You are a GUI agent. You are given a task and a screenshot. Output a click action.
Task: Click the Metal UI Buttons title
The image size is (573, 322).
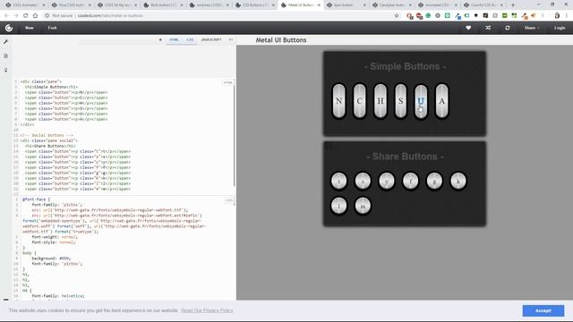click(x=281, y=40)
